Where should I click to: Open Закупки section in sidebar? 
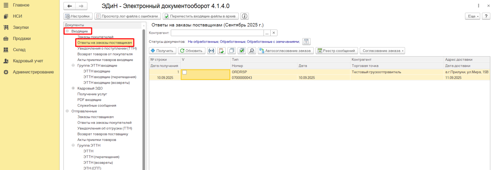20,27
